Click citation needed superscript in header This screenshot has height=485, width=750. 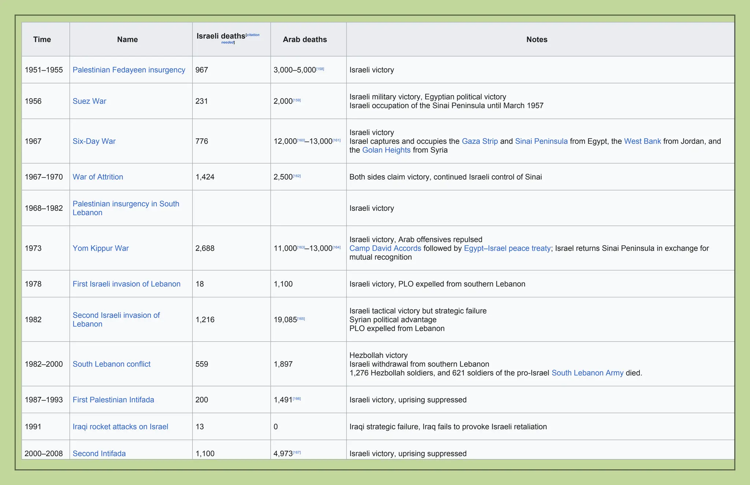253,35
